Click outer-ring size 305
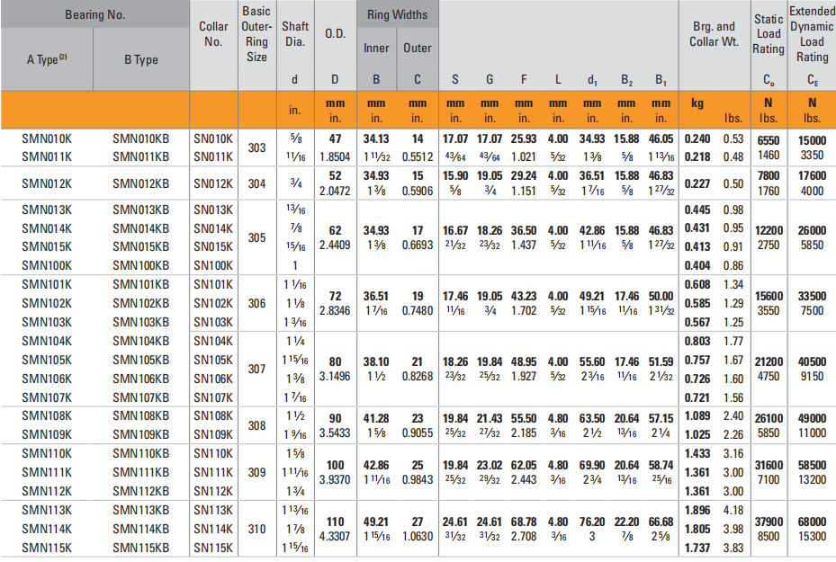Screen dimensions: 836x562 [256, 237]
